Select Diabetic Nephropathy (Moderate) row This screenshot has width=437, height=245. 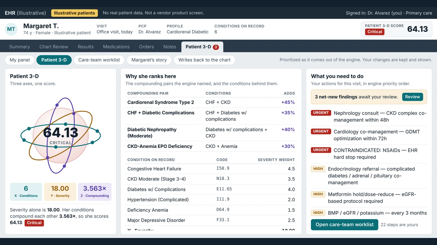click(x=211, y=133)
